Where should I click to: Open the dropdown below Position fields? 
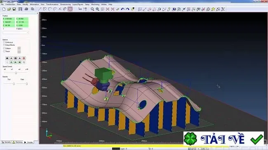point(16,32)
